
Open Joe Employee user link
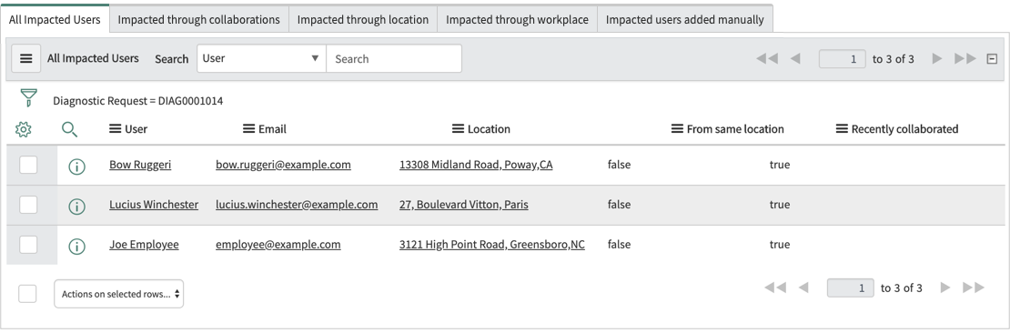point(145,245)
